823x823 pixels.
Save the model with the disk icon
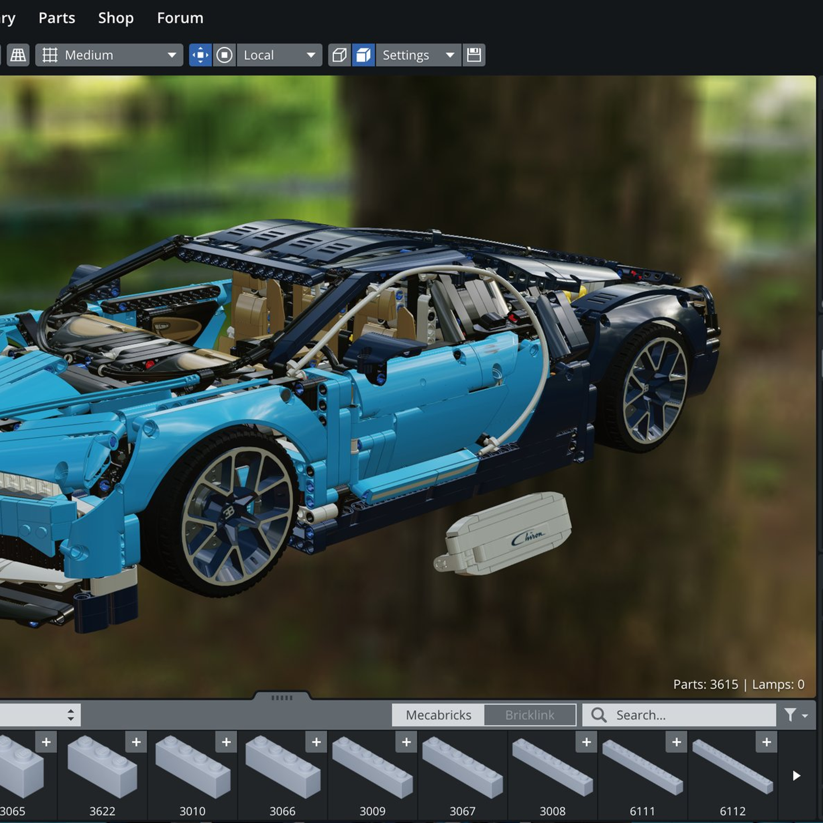coord(474,55)
